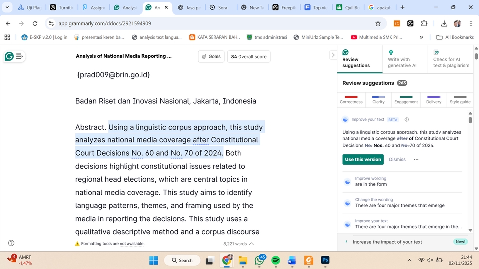Launch Photoshop from the taskbar
This screenshot has height=269, width=479.
325,260
